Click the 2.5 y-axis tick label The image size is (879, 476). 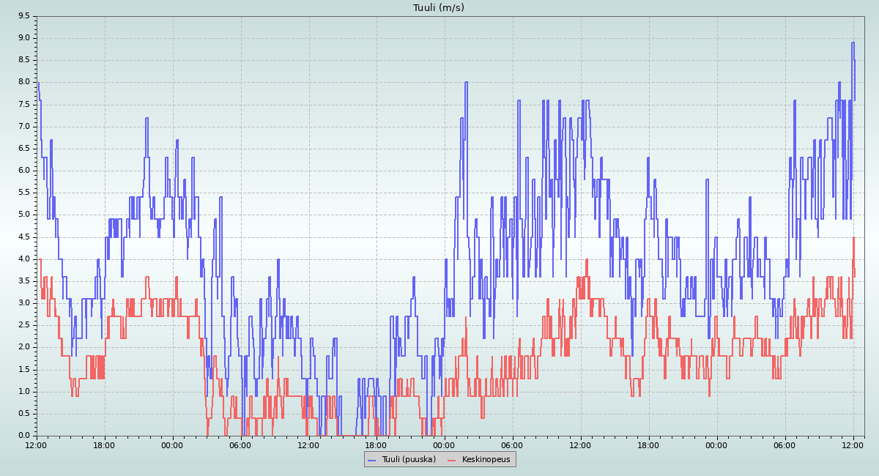[23, 324]
